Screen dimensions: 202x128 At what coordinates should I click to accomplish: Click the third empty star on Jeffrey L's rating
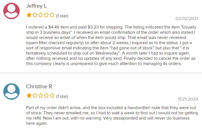[x=41, y=15]
